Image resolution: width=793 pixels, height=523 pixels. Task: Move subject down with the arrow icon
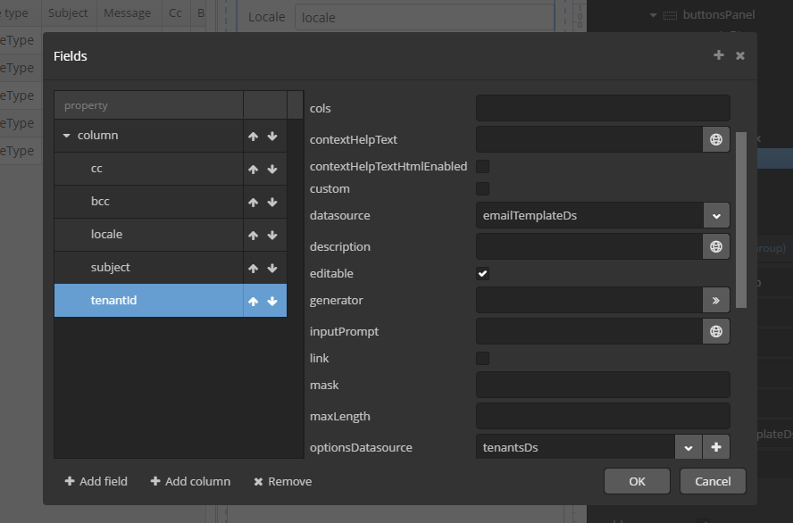point(271,267)
